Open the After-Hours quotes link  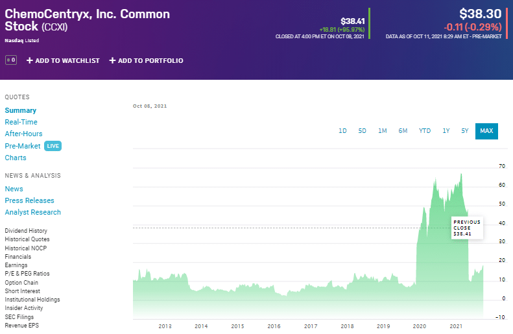[x=23, y=134]
